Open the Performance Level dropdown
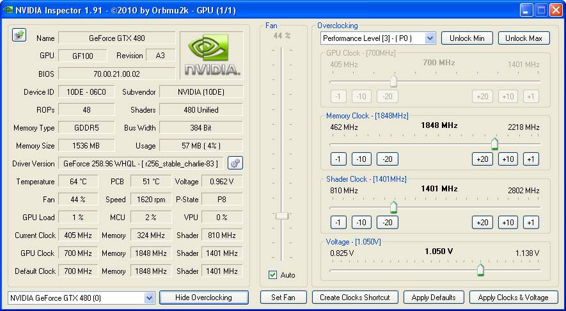The width and height of the screenshot is (566, 311). click(x=430, y=38)
